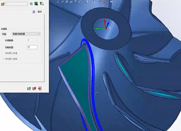
Task: Click the fourth icon in the viewport view toolbar
Action: coord(71,2)
